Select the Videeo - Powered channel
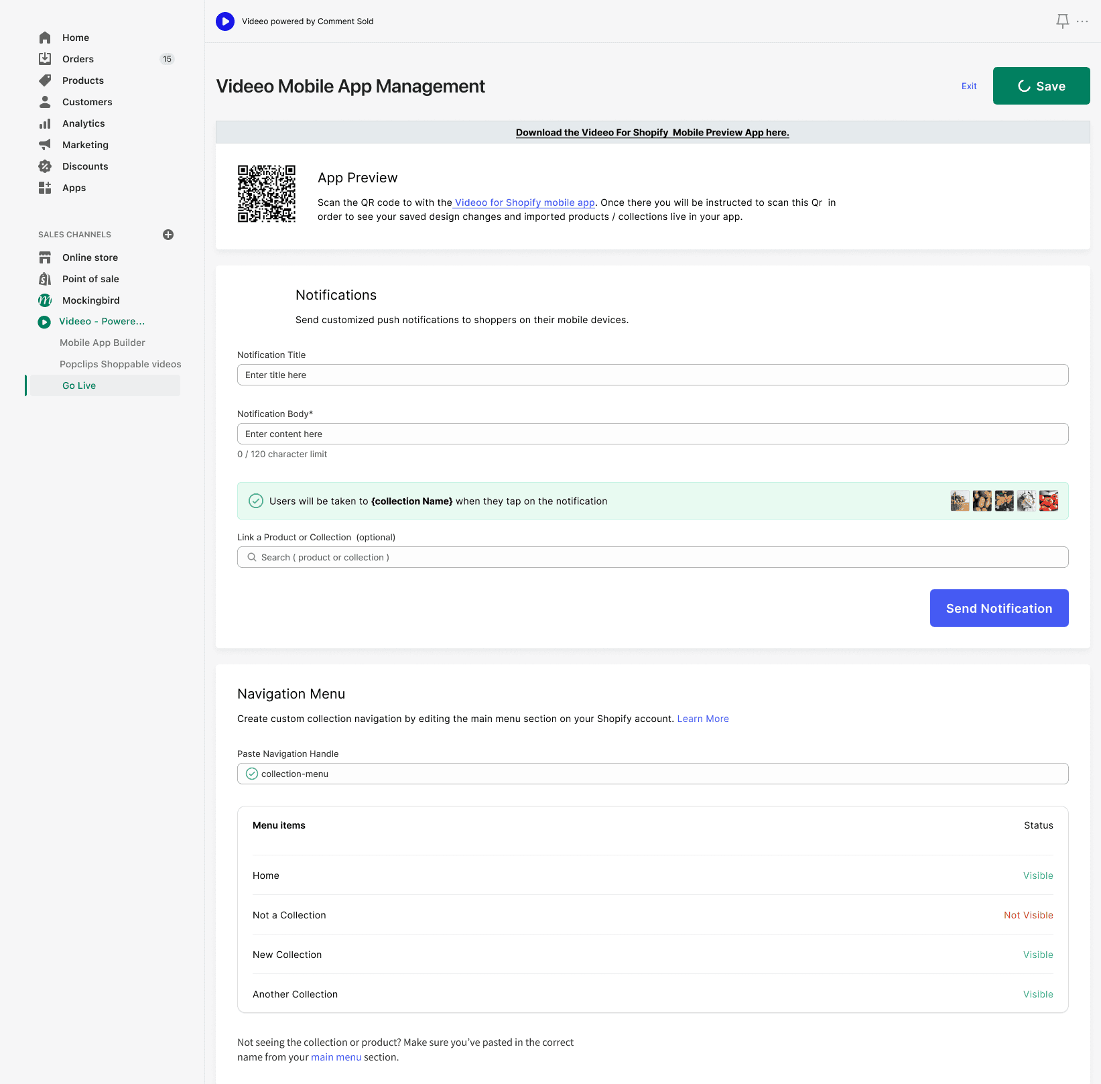Viewport: 1101px width, 1084px height. tap(102, 321)
